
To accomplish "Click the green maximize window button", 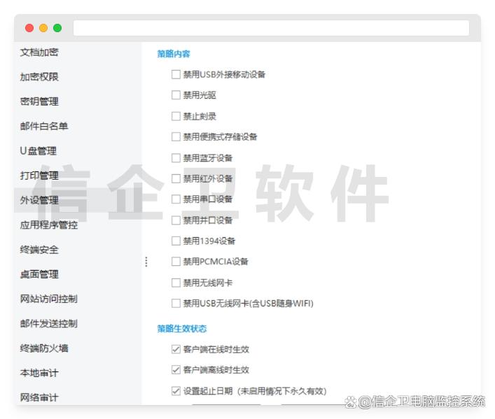I will pyautogui.click(x=57, y=28).
